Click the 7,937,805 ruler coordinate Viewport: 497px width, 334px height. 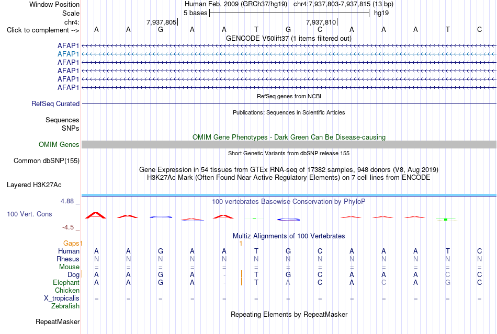tap(161, 22)
